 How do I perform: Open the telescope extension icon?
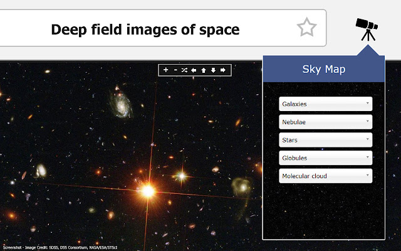(x=367, y=29)
